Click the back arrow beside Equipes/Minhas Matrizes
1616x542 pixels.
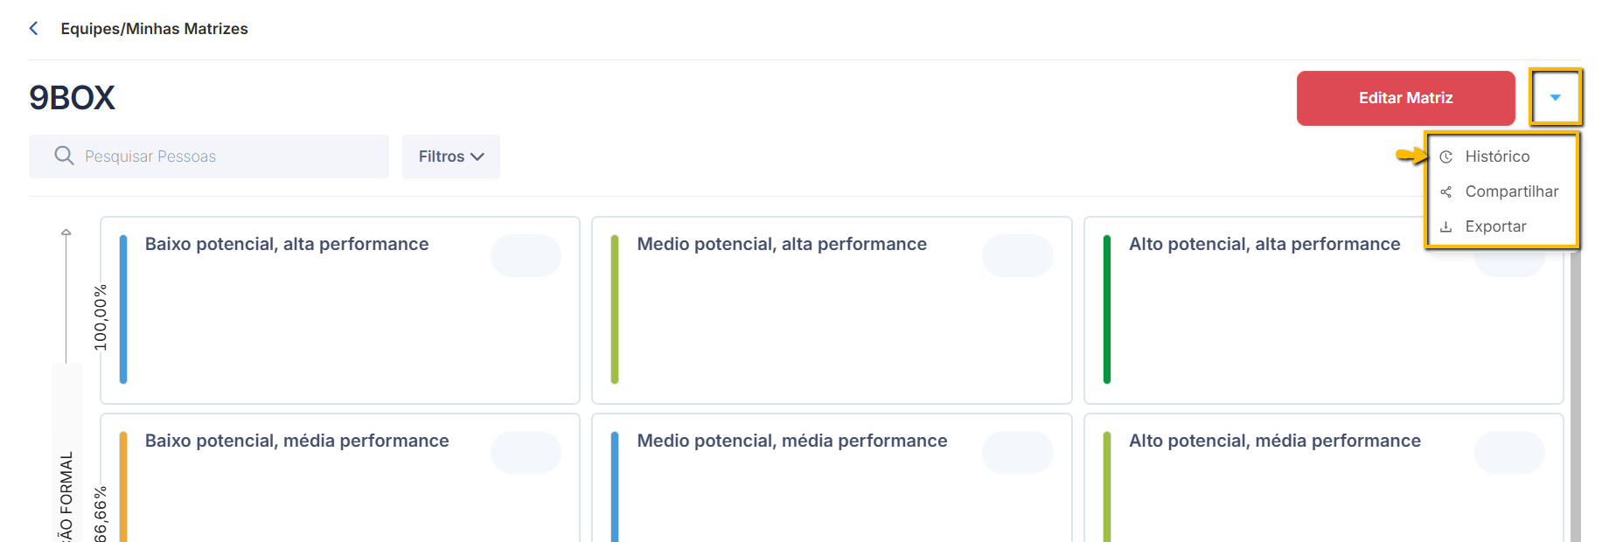pos(33,28)
